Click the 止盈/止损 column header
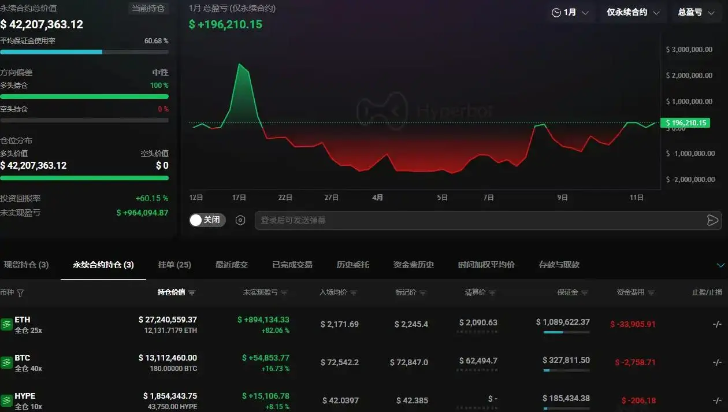The height and width of the screenshot is (412, 728). click(707, 292)
